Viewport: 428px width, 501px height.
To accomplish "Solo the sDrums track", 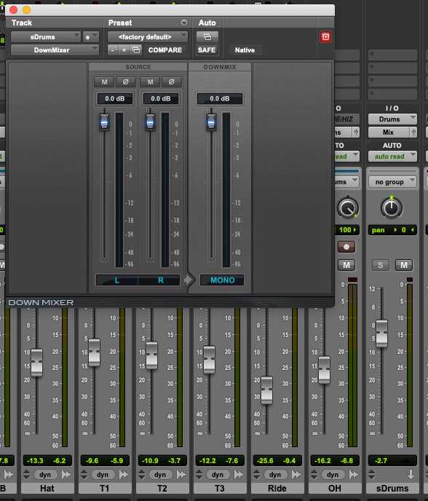I will coord(381,265).
